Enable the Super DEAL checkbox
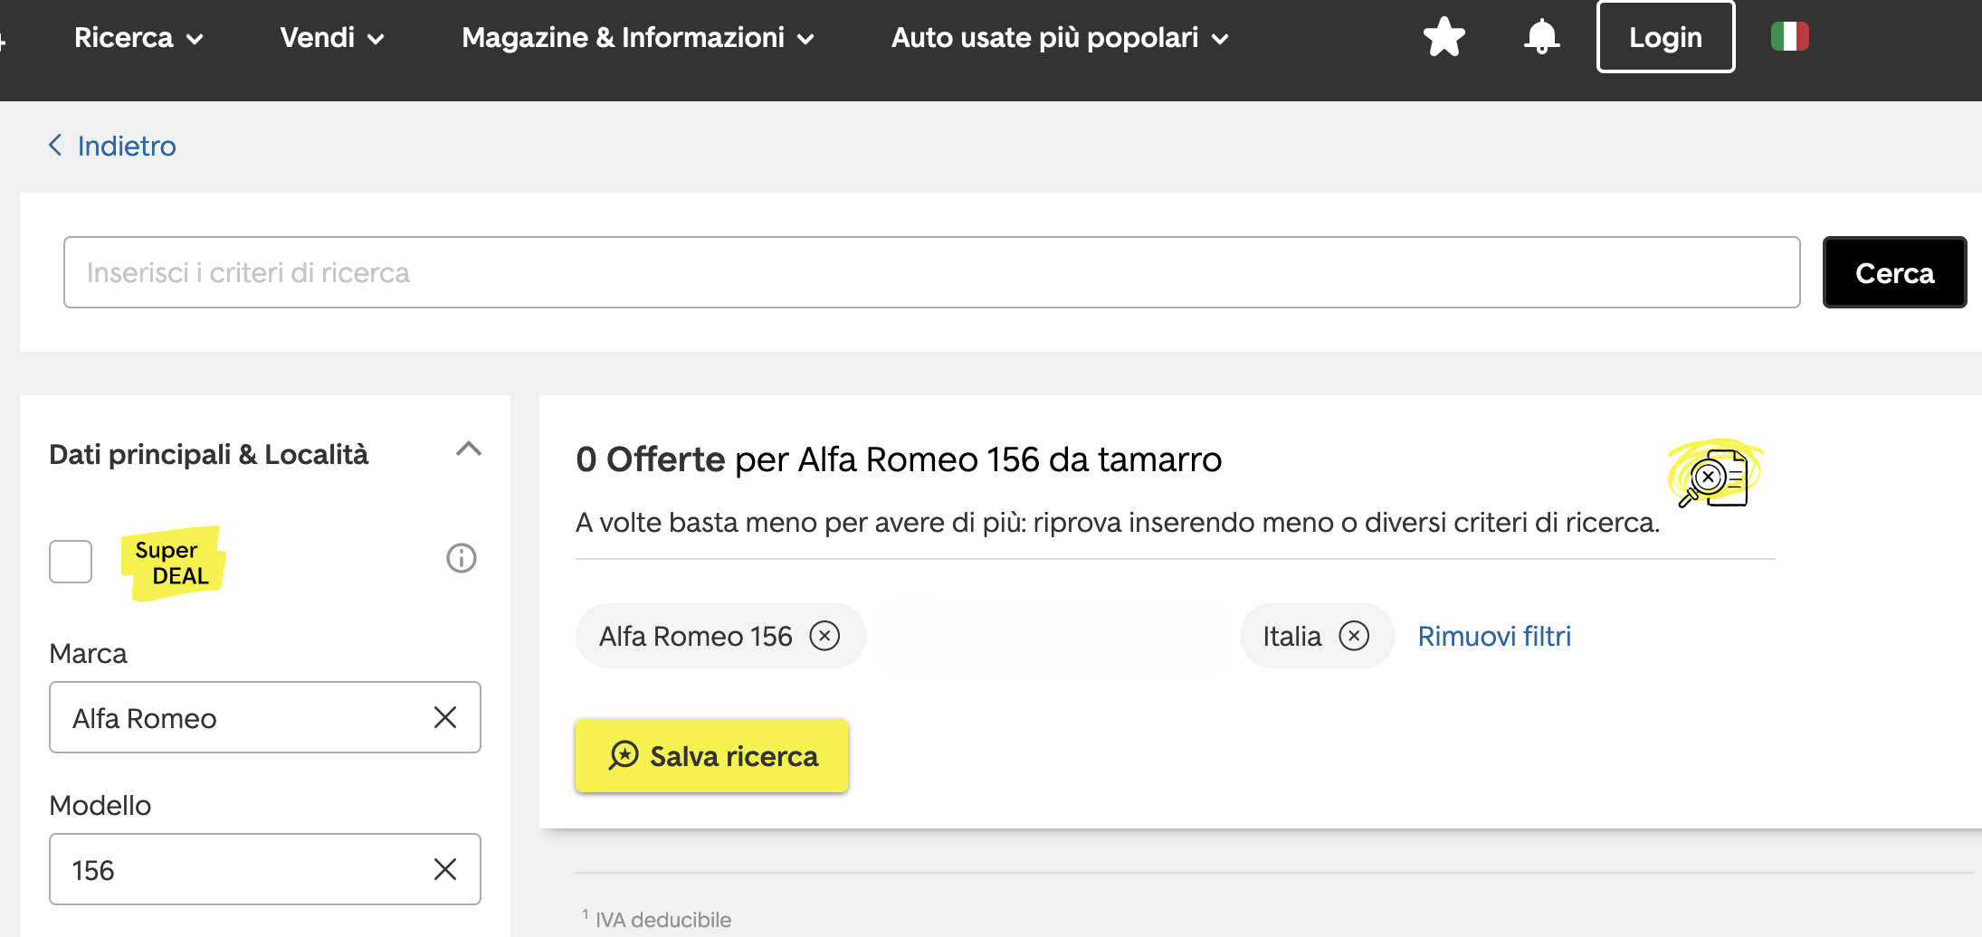The image size is (1982, 937). pos(71,562)
